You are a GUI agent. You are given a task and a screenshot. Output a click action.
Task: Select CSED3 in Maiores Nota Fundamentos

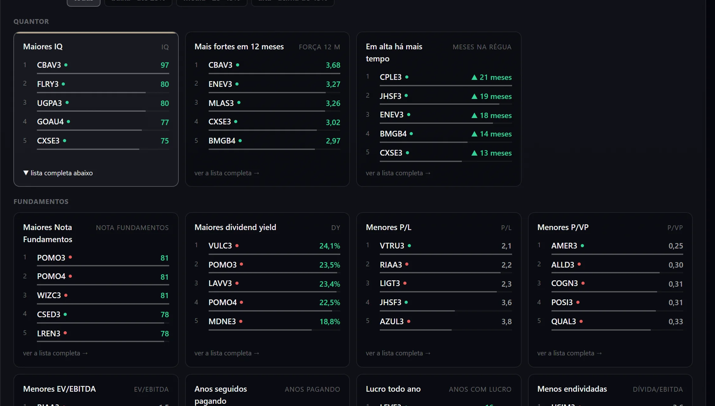click(48, 314)
